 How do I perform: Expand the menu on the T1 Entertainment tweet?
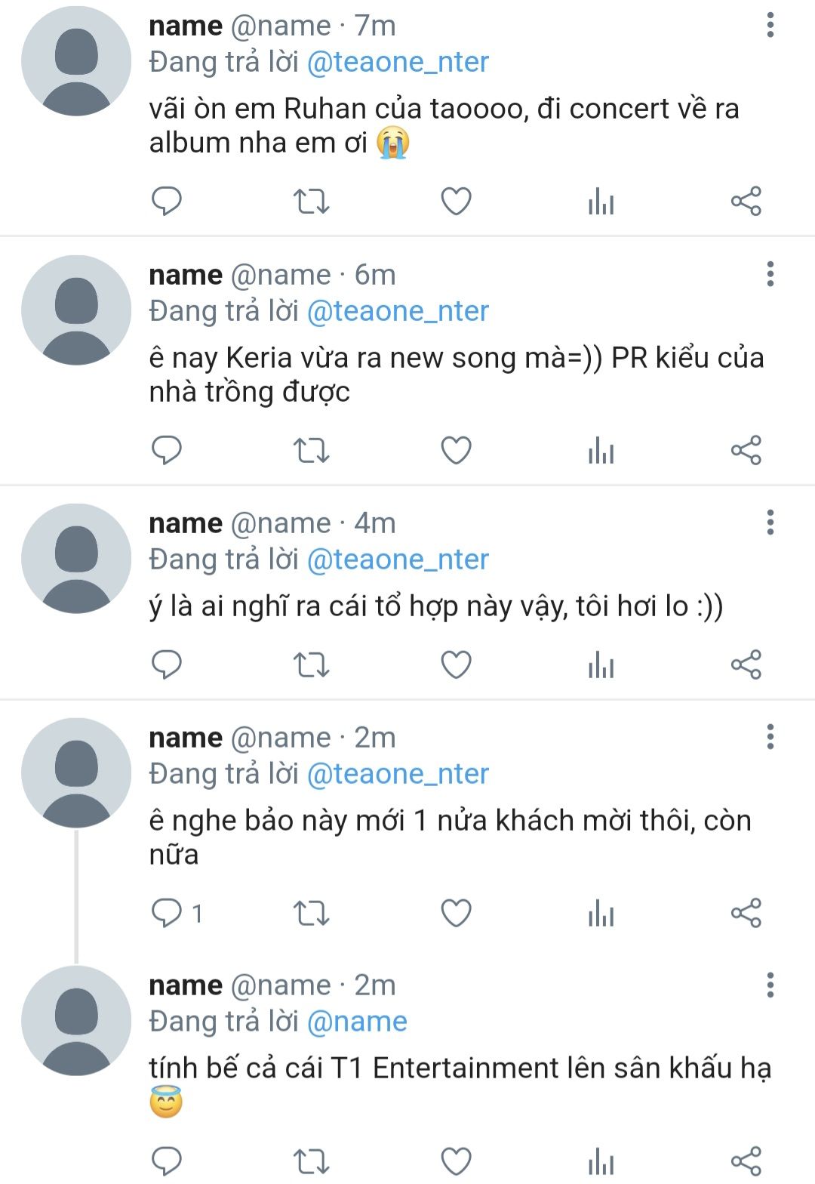pyautogui.click(x=770, y=985)
